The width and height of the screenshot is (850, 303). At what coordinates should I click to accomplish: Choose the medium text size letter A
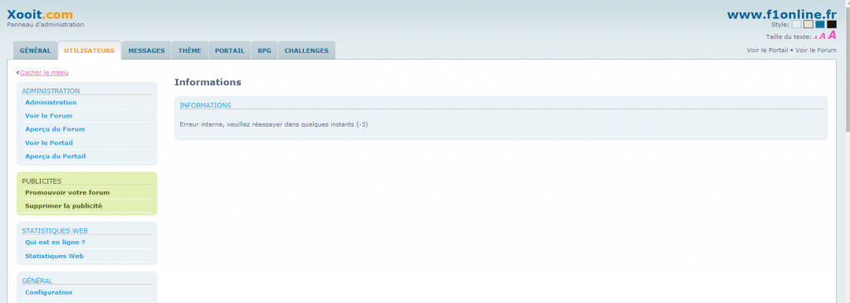point(823,36)
